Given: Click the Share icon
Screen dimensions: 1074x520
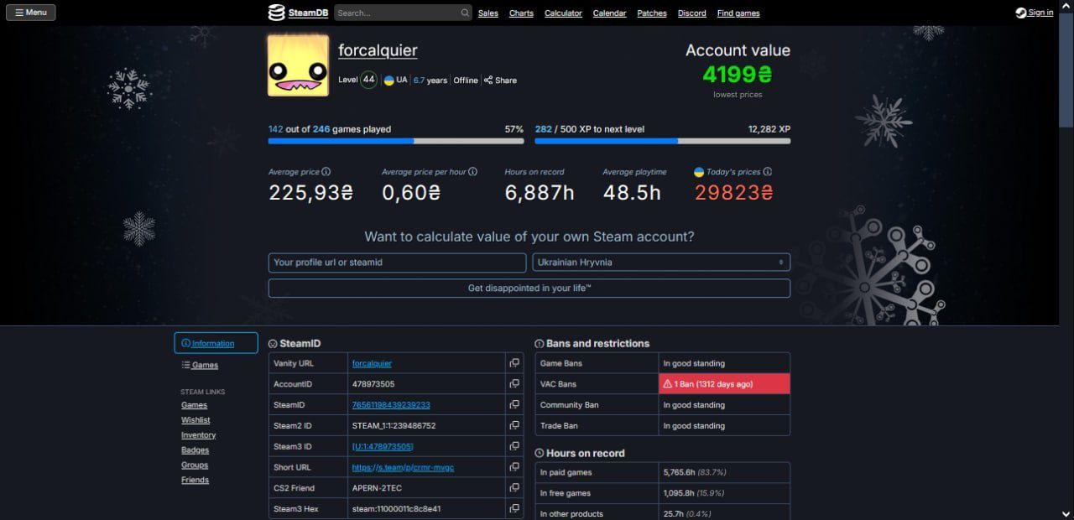Looking at the screenshot, I should pyautogui.click(x=488, y=81).
